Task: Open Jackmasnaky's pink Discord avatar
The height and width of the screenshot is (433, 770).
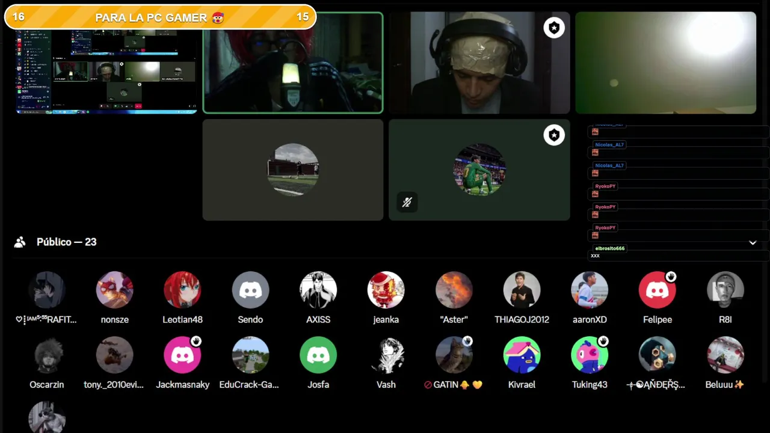Action: pos(182,355)
